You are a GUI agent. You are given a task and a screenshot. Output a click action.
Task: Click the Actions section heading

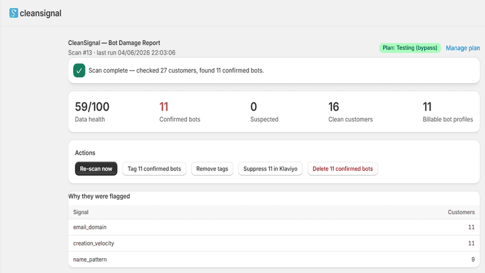coord(85,153)
